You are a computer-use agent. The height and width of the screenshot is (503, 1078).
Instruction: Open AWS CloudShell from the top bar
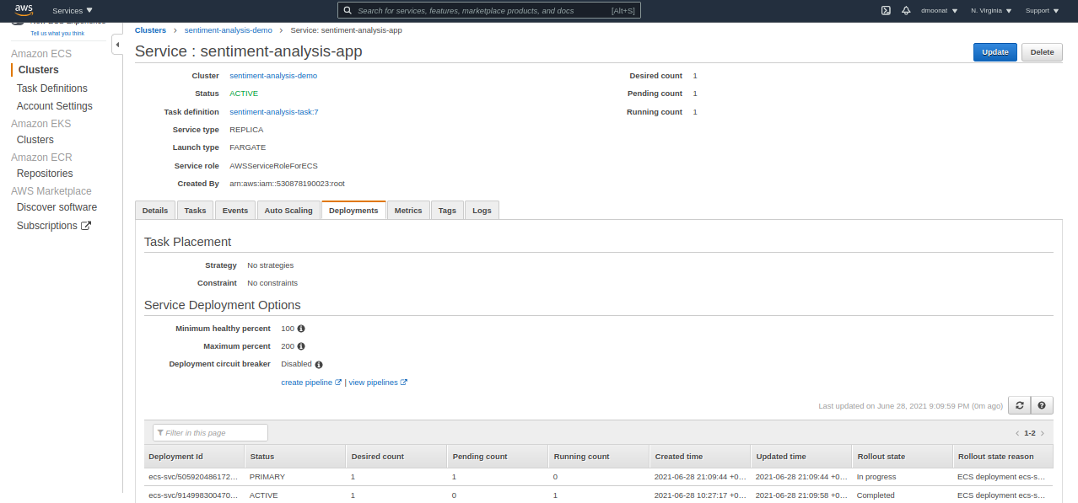click(x=885, y=10)
